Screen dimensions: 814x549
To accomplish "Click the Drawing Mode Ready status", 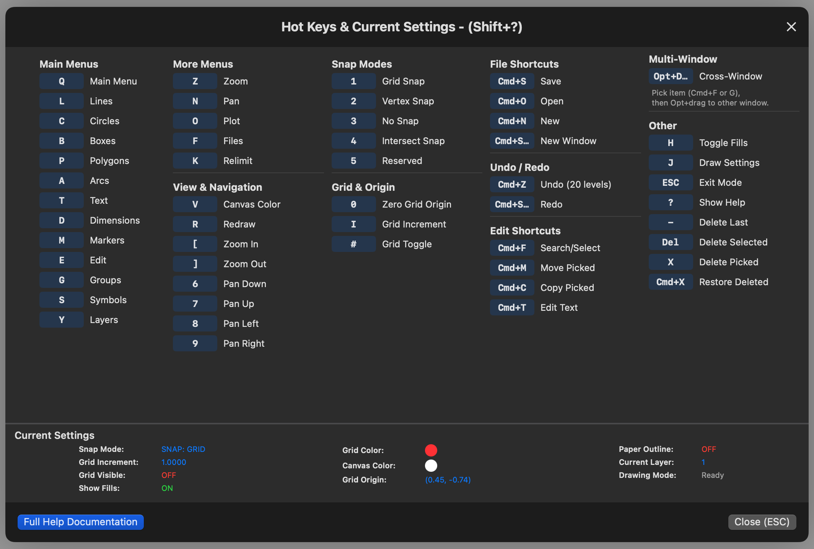I will click(713, 475).
